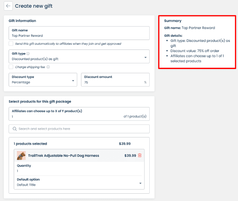Click the Gift name text field
The image size is (238, 201).
[x=79, y=35]
